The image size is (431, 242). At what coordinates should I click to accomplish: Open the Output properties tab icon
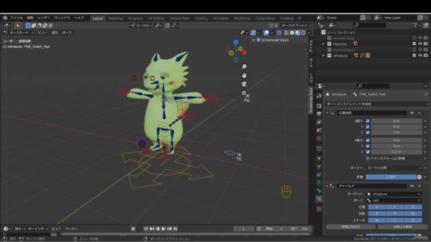coord(319,114)
